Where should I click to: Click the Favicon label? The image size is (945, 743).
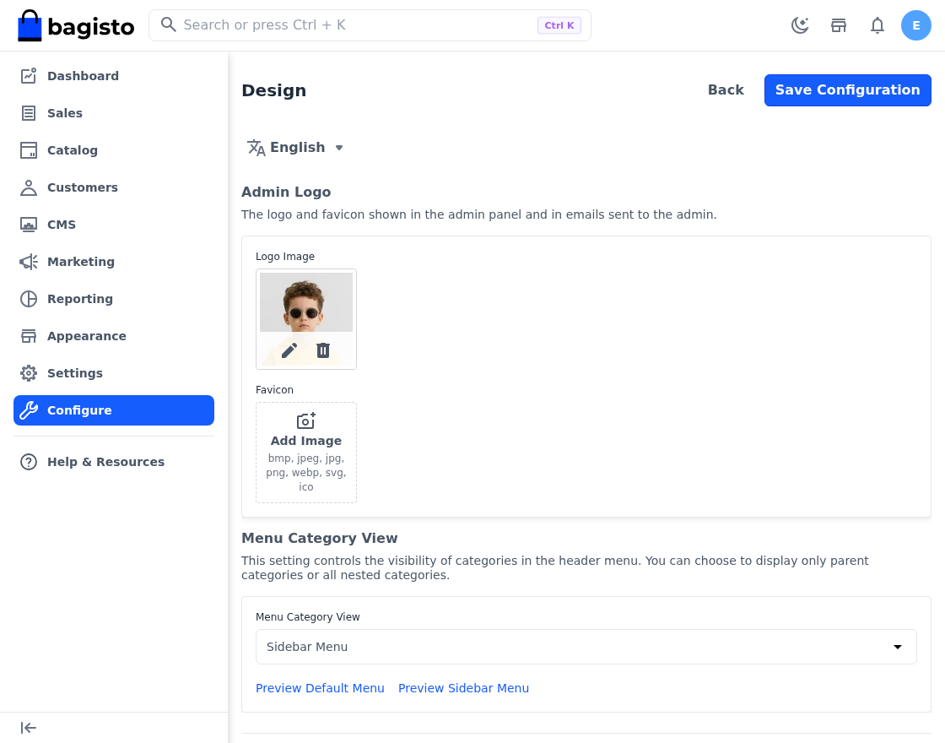pos(274,389)
